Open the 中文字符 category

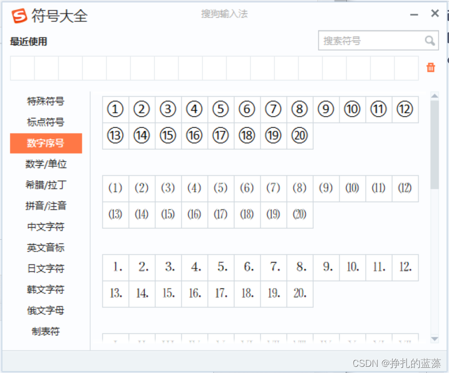tap(46, 227)
